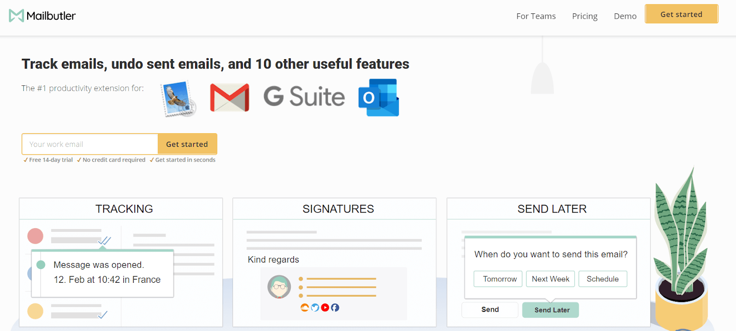Click the Mailbutler logo
Screen dimensions: 736x331
[x=42, y=16]
